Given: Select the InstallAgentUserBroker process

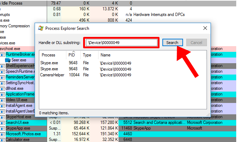Looking at the screenshot, I should point(20,111).
